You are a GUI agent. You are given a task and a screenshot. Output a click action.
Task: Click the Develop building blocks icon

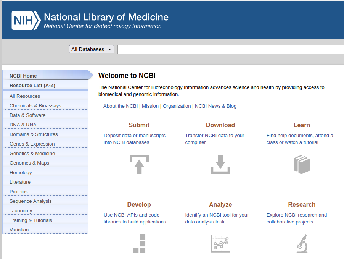coord(139,244)
